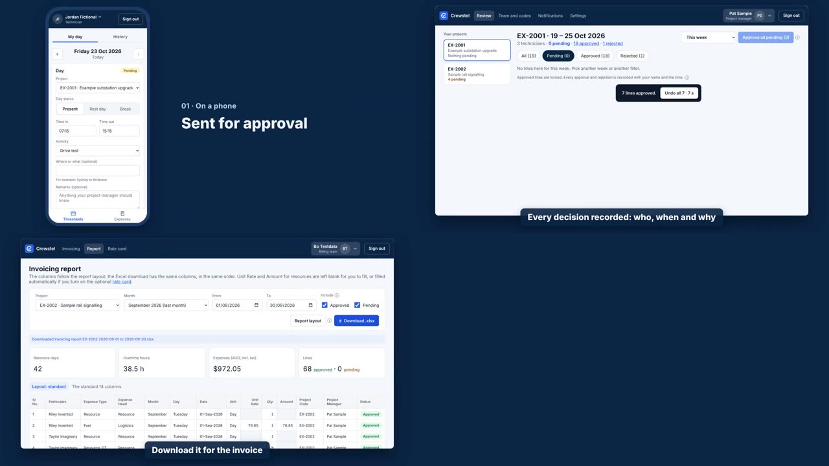Open the Activity dropdown showing Drive test

[98, 151]
